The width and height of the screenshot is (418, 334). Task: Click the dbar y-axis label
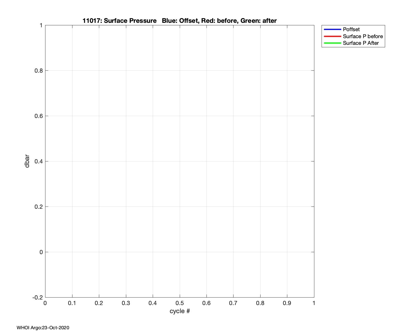coord(27,161)
